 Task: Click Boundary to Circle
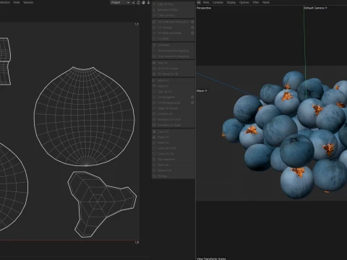pos(173,119)
